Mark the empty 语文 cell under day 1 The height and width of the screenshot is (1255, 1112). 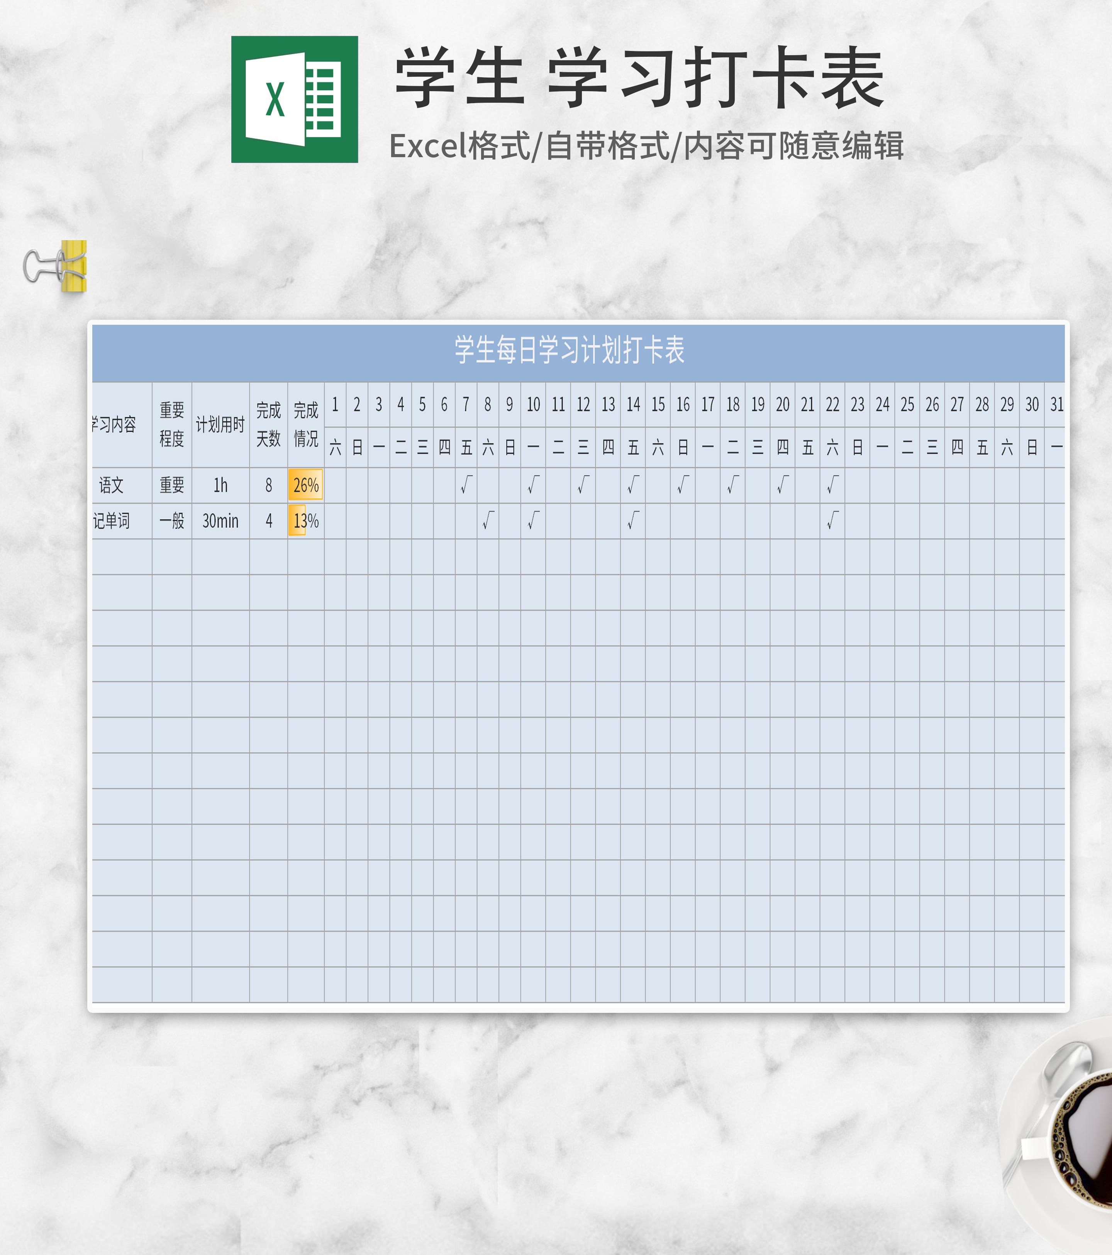(335, 485)
